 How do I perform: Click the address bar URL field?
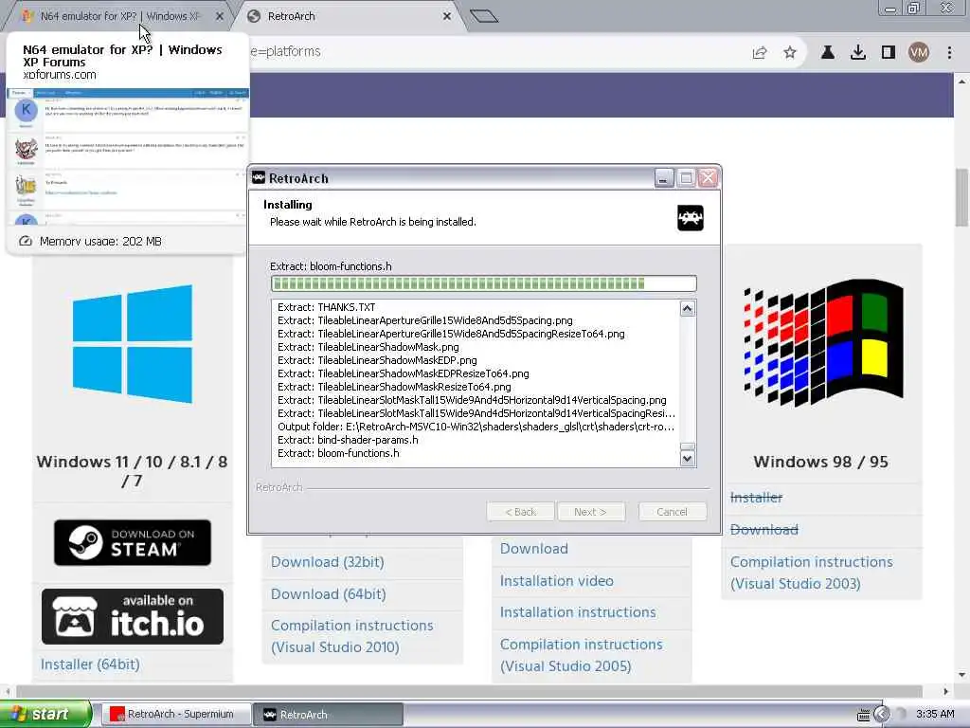494,51
